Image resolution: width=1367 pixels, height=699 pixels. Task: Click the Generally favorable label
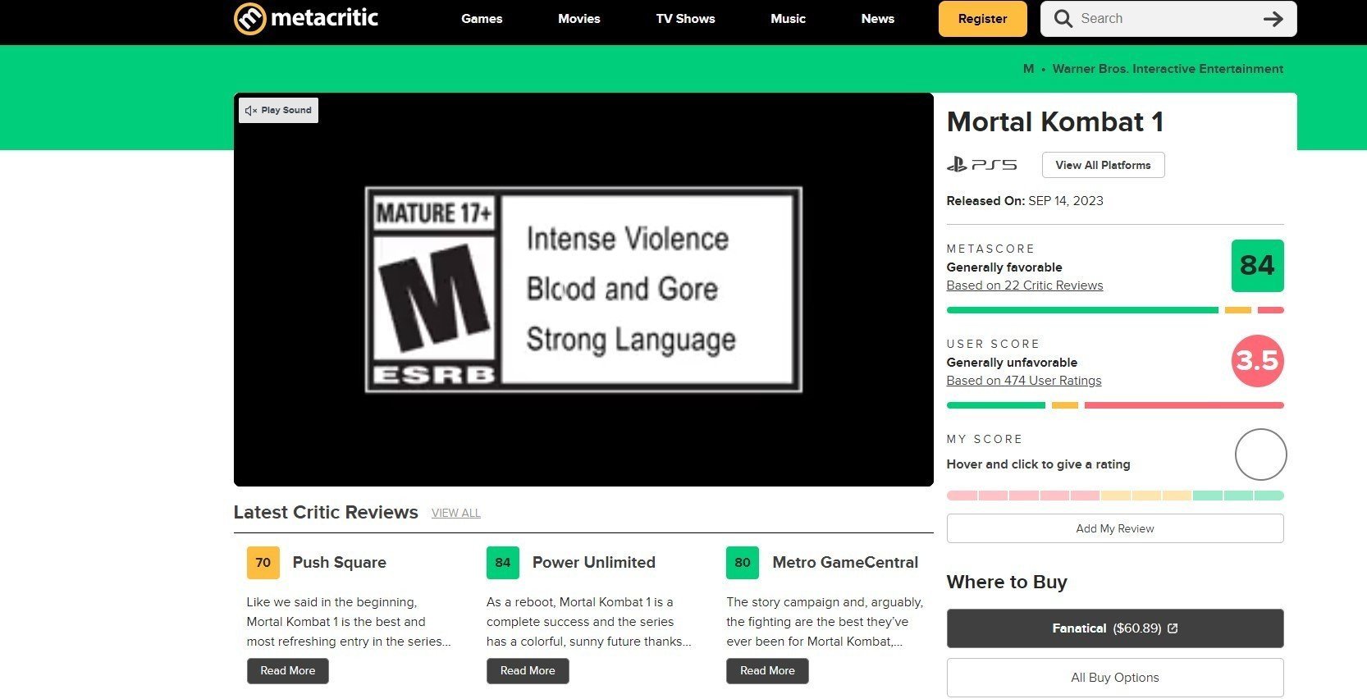[x=1004, y=267]
